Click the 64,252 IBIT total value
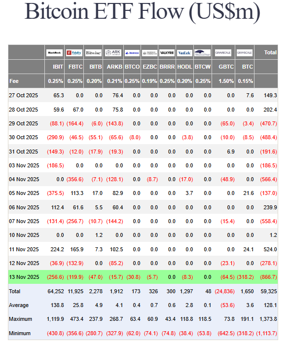The width and height of the screenshot is (290, 348). (x=56, y=291)
